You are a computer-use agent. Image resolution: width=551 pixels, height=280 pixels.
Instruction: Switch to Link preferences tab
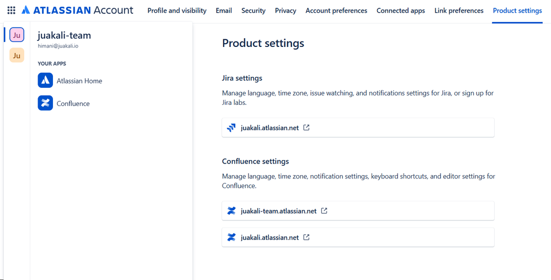459,10
